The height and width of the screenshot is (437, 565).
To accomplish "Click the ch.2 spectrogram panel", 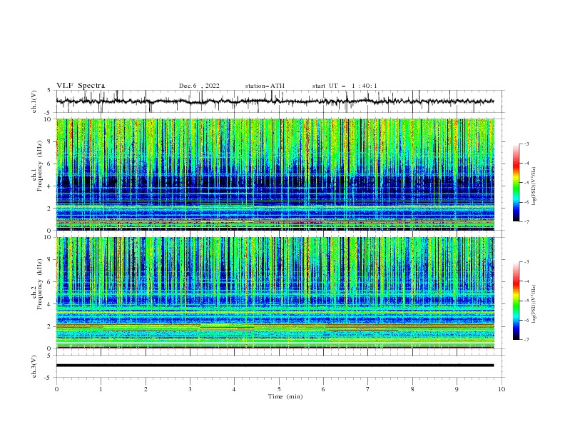I will tap(275, 293).
